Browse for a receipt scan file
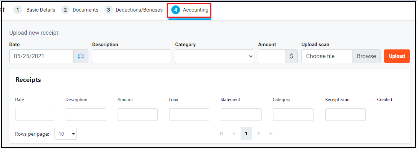Image resolution: width=417 pixels, height=149 pixels. point(366,56)
